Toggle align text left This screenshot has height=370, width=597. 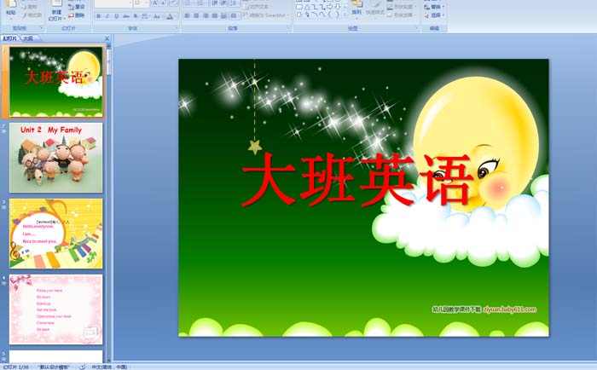point(187,15)
